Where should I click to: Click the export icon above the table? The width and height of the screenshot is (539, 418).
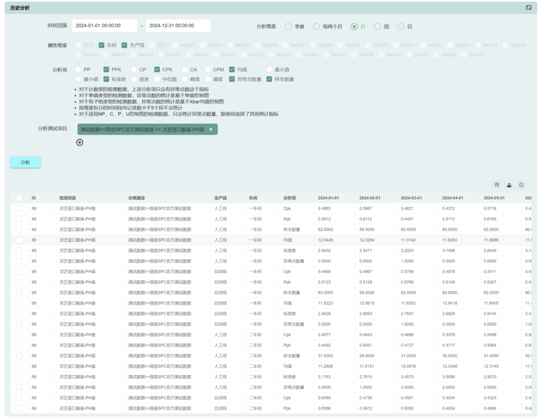point(509,185)
